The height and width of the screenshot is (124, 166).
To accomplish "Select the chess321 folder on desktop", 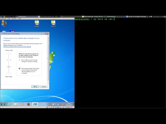I will pyautogui.click(x=37, y=24).
